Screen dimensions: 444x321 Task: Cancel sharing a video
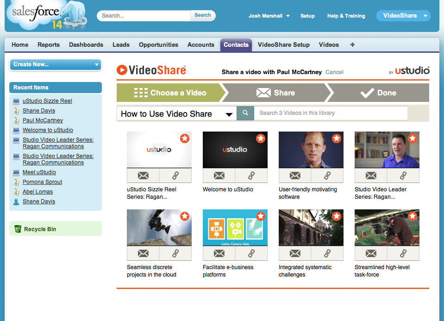(334, 72)
